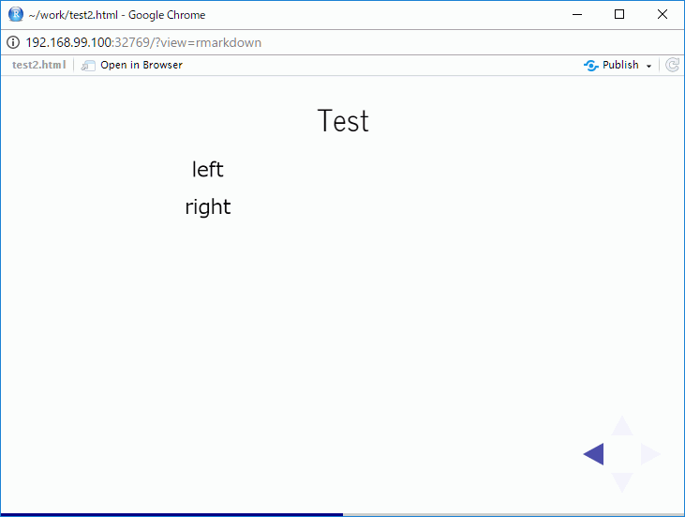Click the site info icon in address bar
The image size is (685, 517).
pyautogui.click(x=13, y=42)
